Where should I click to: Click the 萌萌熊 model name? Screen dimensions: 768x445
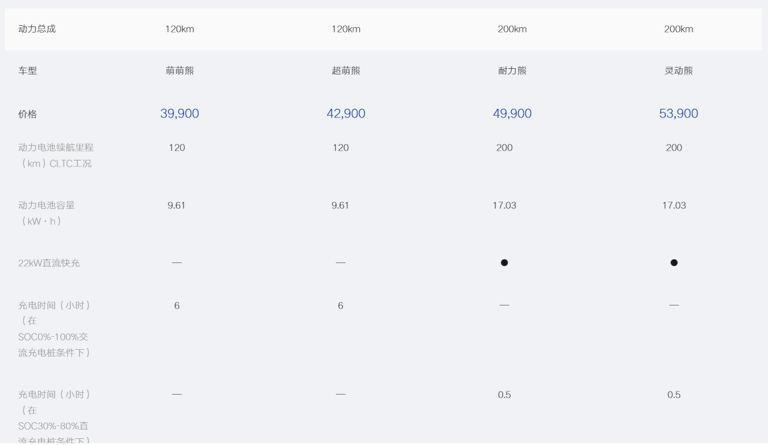point(180,71)
